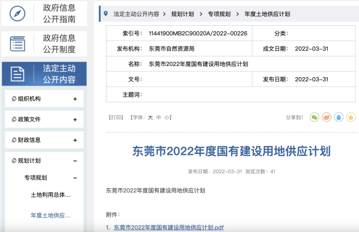359x232 pixels.
Task: Click the location pin icon in breadcrumb
Action: click(x=106, y=13)
